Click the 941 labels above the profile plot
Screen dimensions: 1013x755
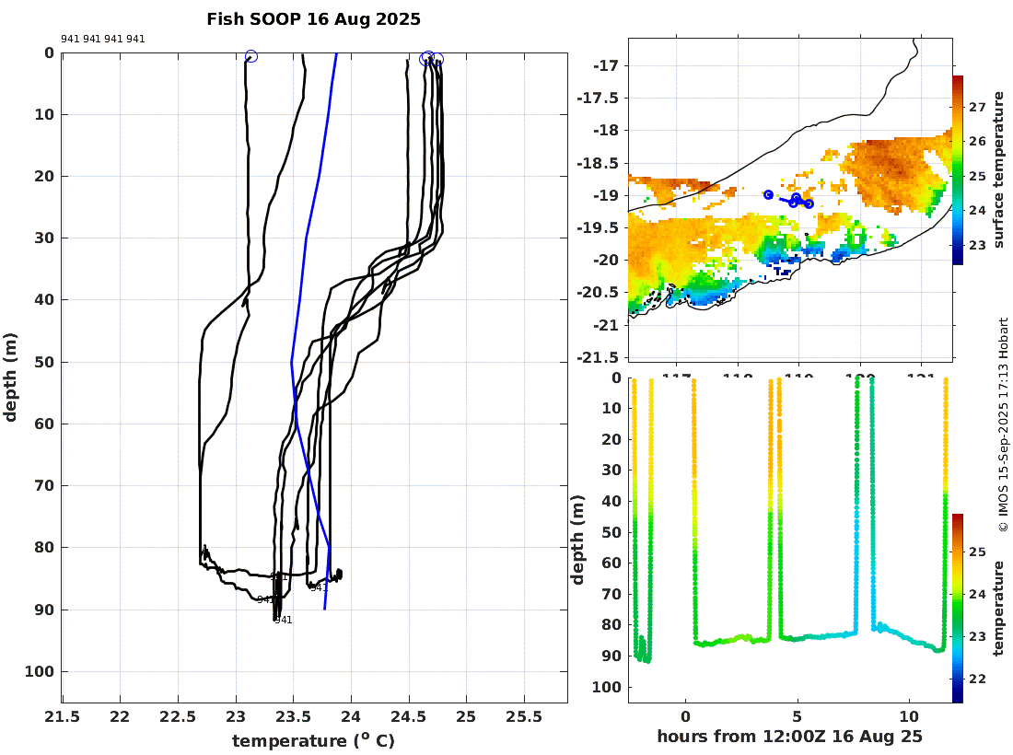pyautogui.click(x=103, y=39)
